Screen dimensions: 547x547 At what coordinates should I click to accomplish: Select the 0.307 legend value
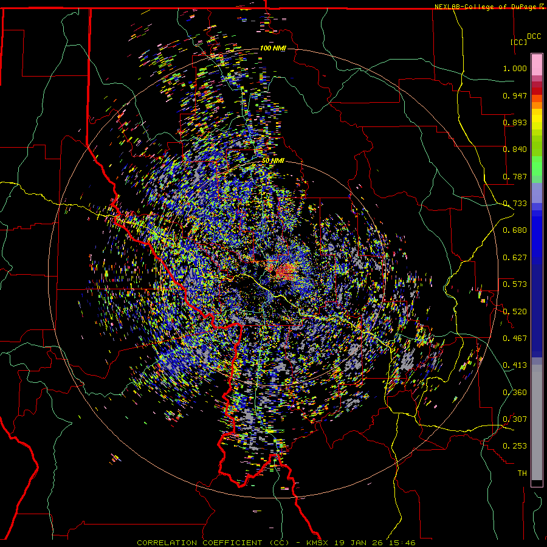pos(515,419)
